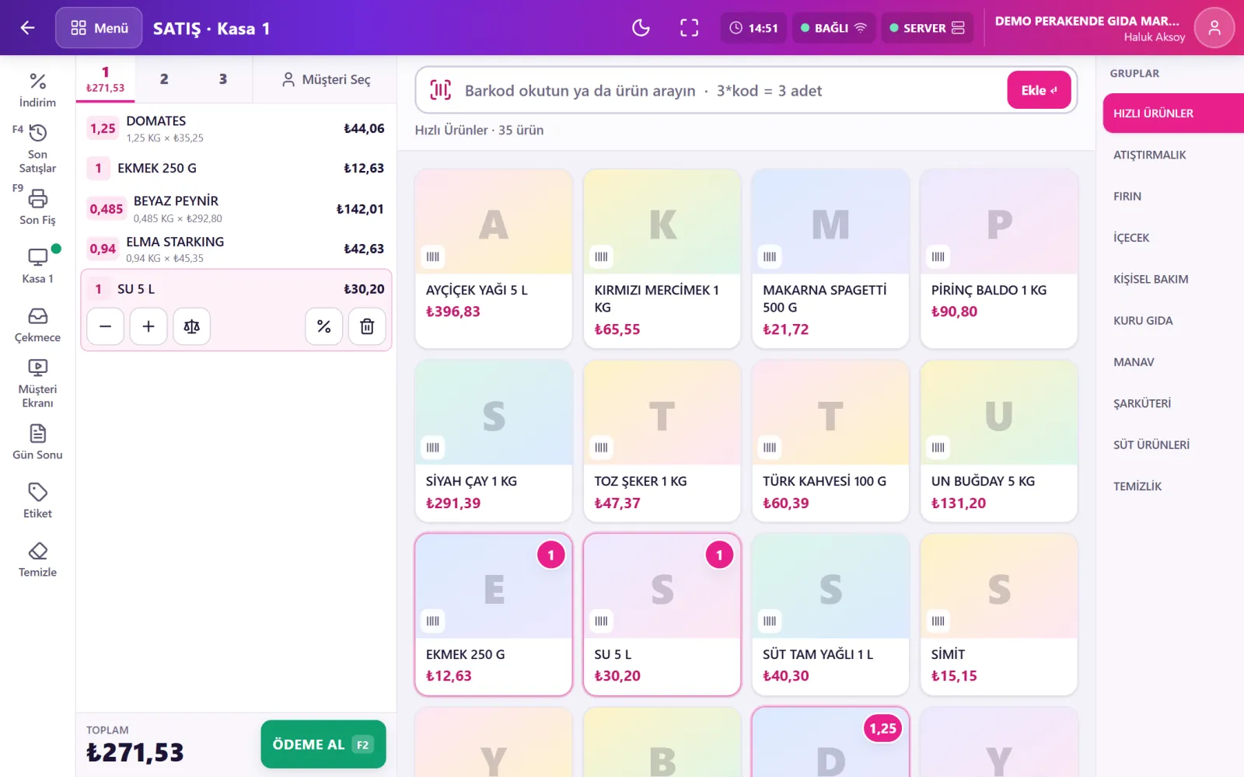Open the user profile avatar

point(1214,28)
